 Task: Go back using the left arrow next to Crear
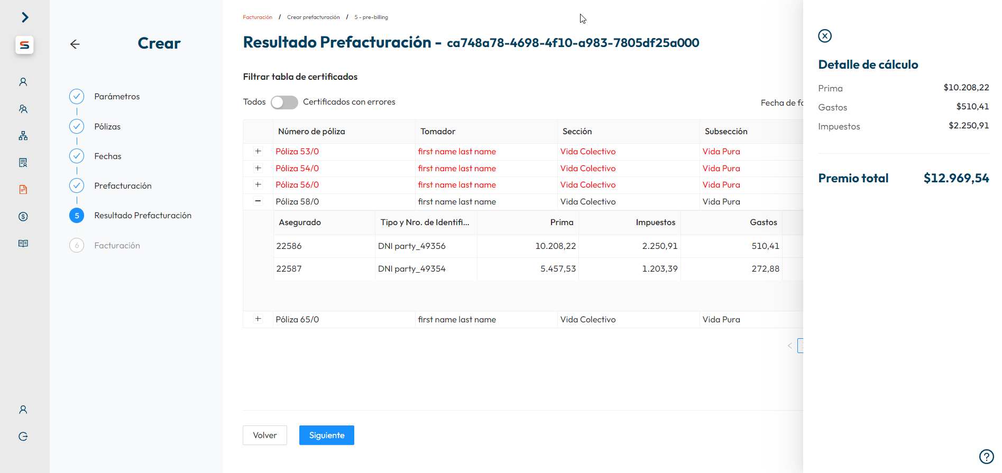pyautogui.click(x=75, y=44)
